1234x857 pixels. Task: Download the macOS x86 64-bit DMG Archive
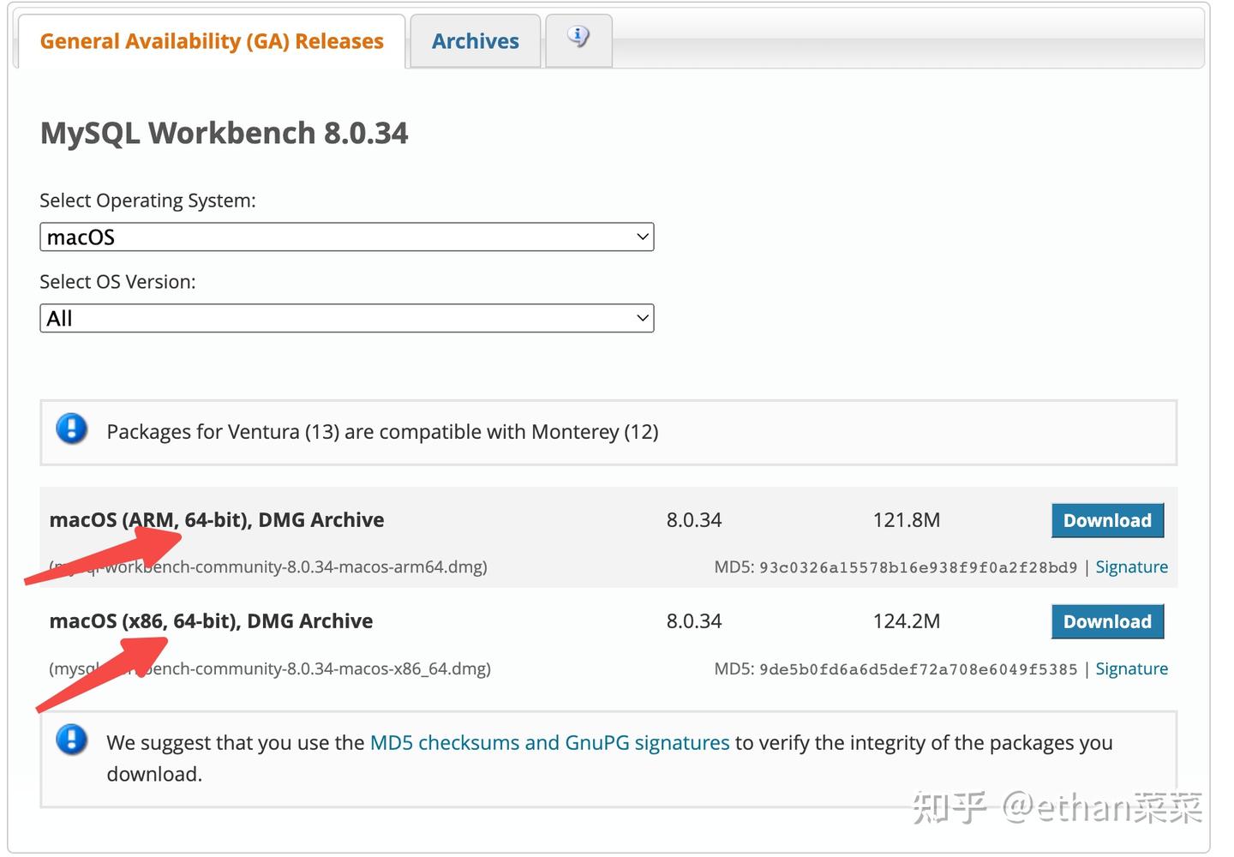click(x=1107, y=621)
